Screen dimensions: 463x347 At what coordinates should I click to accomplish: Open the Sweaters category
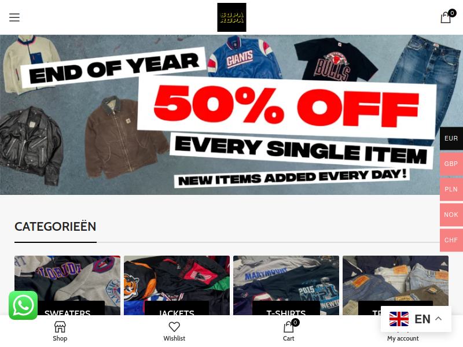pyautogui.click(x=67, y=285)
